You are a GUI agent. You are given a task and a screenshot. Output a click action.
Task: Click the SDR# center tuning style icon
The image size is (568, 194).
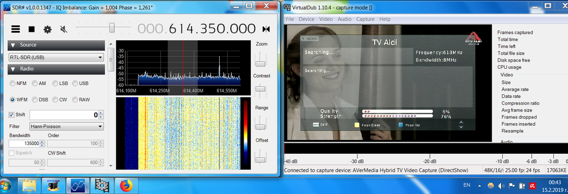coord(266,29)
